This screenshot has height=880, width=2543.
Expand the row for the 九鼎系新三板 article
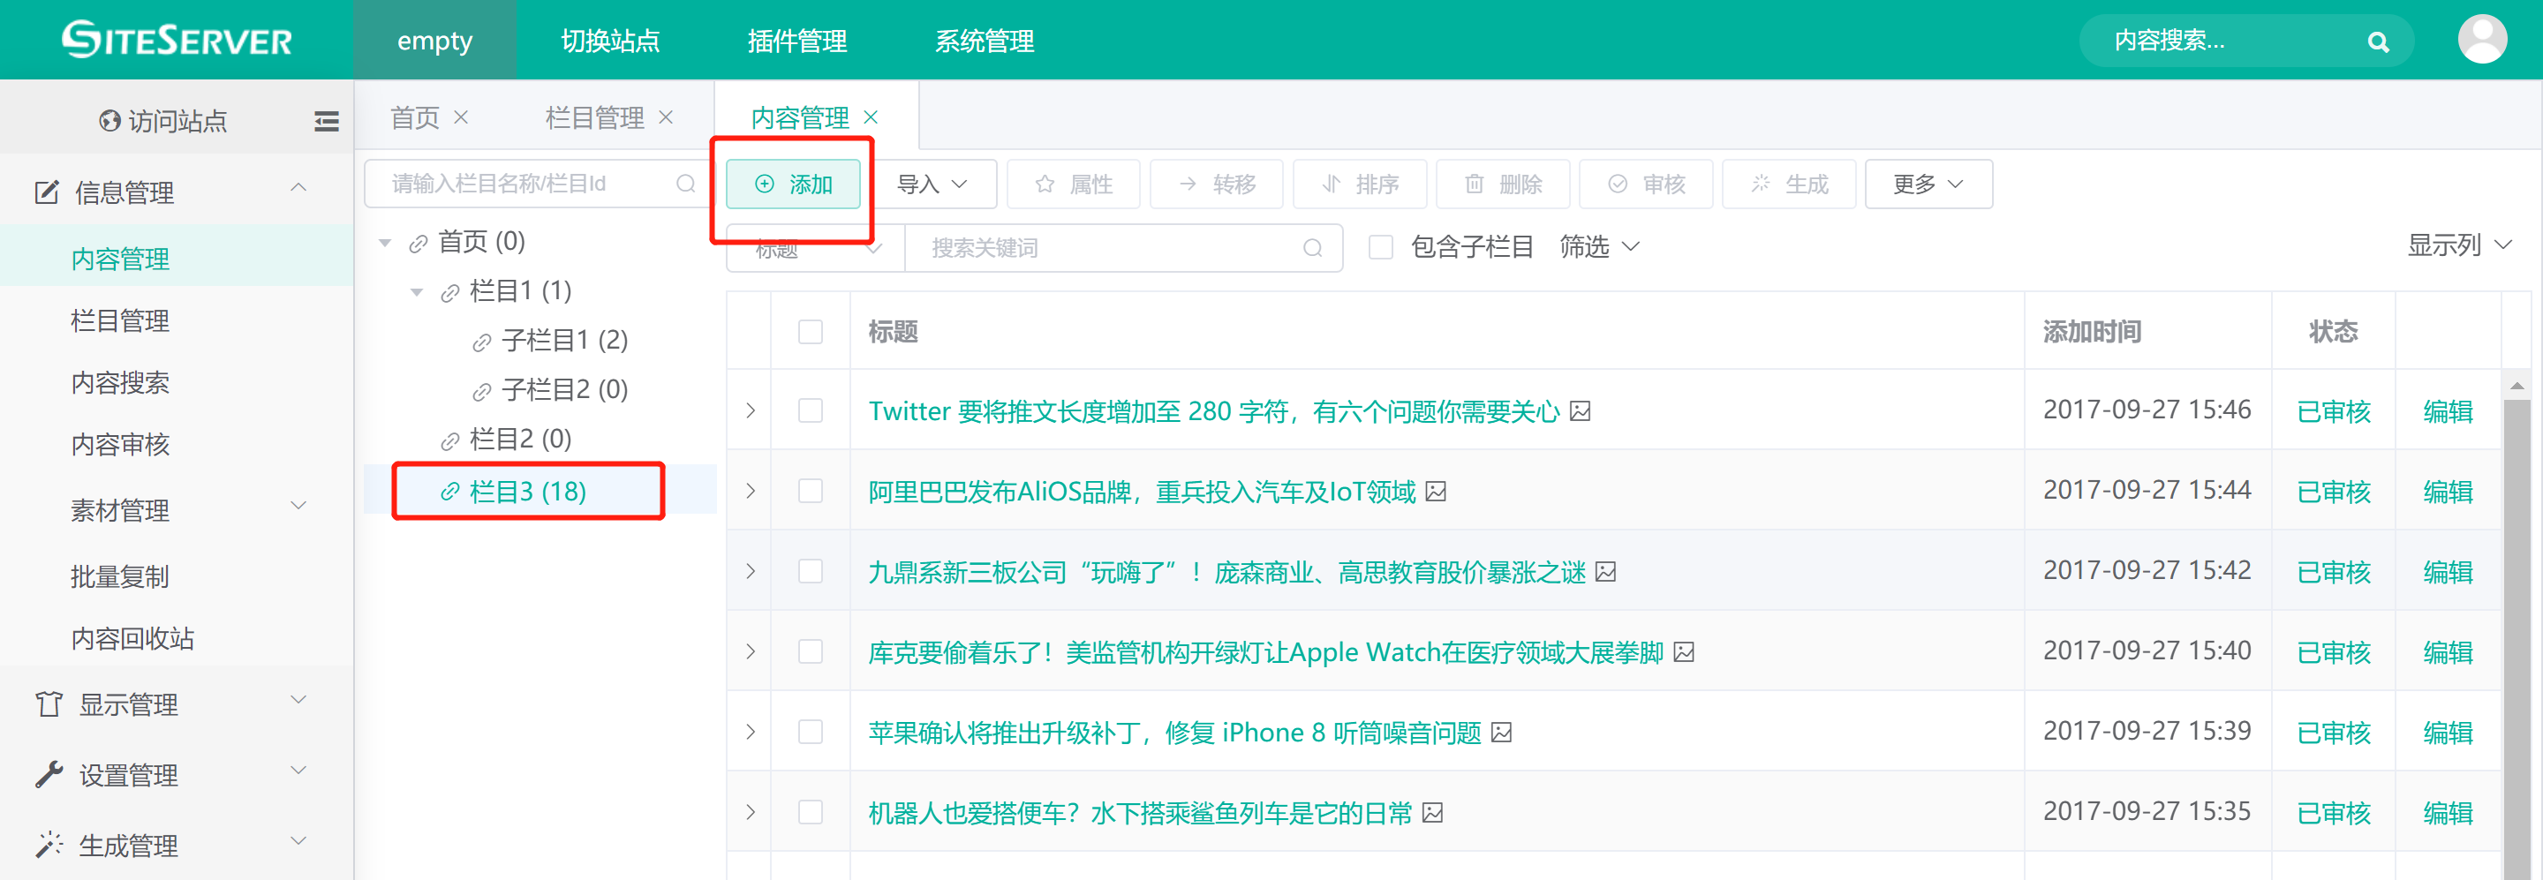pos(751,571)
